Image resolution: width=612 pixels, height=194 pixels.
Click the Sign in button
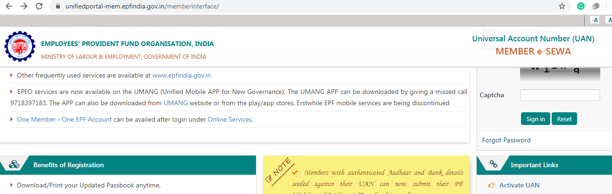536,119
